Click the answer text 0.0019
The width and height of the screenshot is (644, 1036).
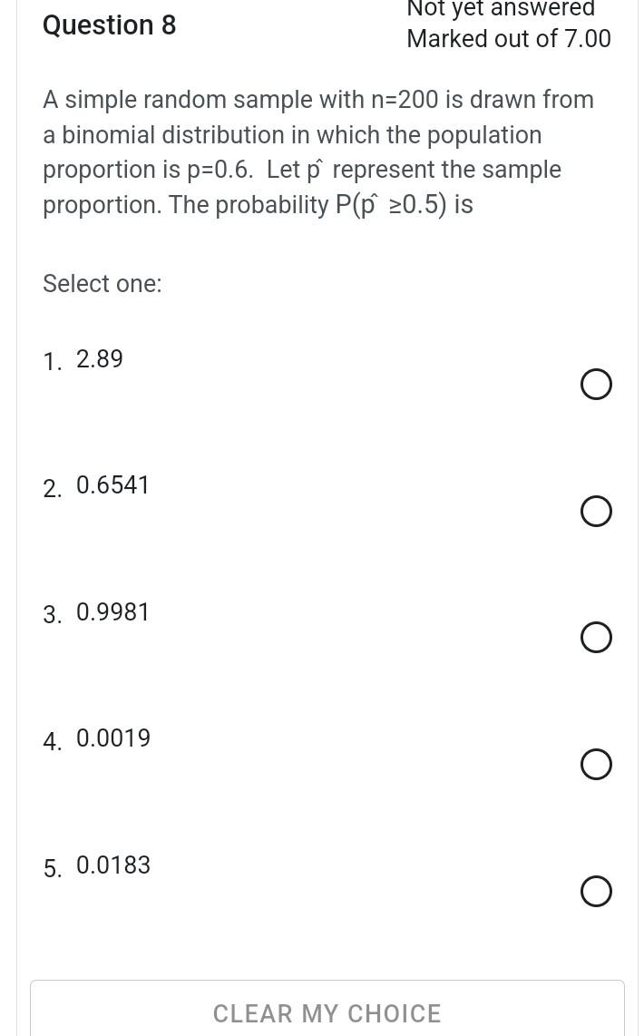[x=112, y=738]
